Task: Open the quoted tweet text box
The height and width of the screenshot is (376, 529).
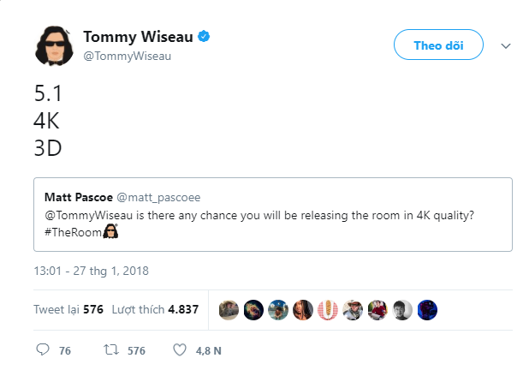Action: click(273, 215)
